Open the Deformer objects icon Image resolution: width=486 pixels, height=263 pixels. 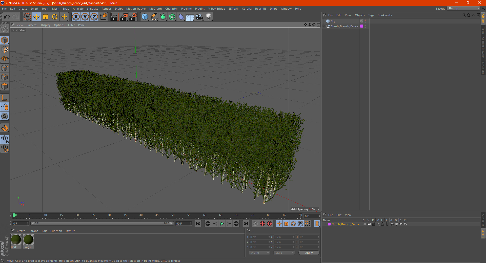(x=181, y=17)
